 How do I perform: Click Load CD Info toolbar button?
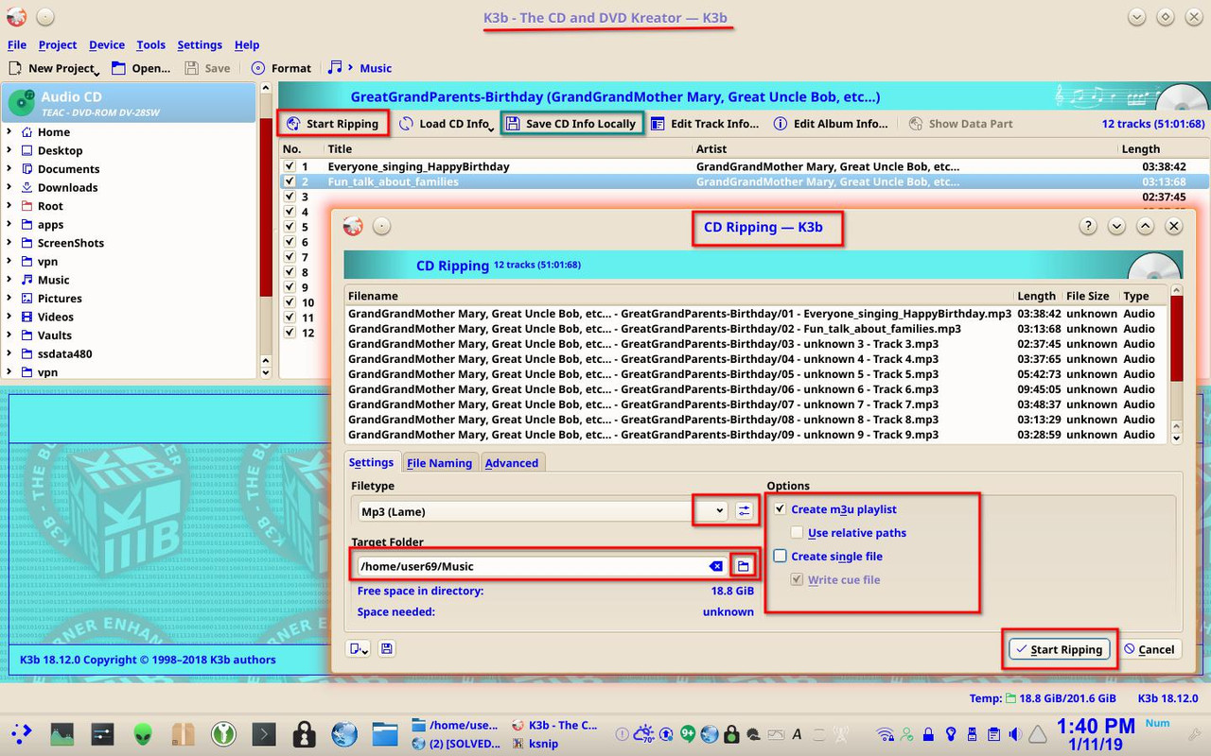pyautogui.click(x=448, y=124)
